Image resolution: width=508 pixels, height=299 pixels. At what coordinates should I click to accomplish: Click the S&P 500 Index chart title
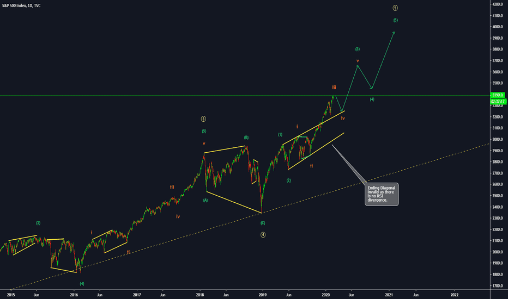pyautogui.click(x=21, y=5)
